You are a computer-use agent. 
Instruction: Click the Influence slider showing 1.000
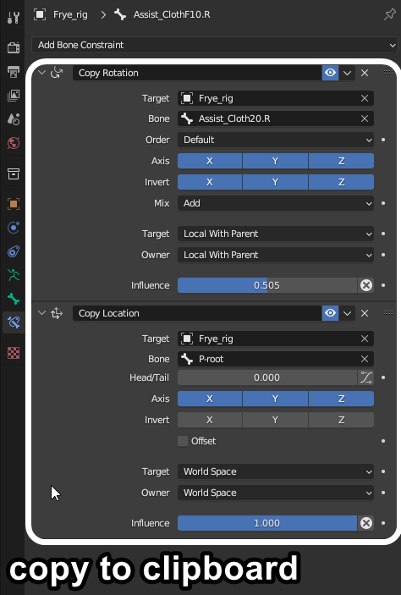[x=267, y=523]
